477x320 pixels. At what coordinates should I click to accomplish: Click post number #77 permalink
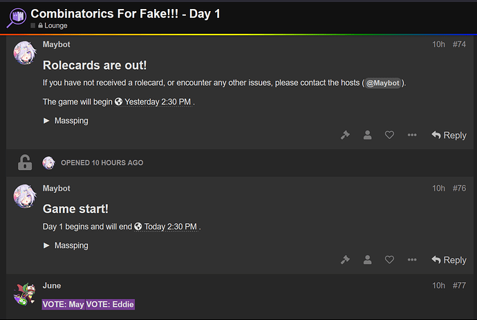pyautogui.click(x=459, y=285)
